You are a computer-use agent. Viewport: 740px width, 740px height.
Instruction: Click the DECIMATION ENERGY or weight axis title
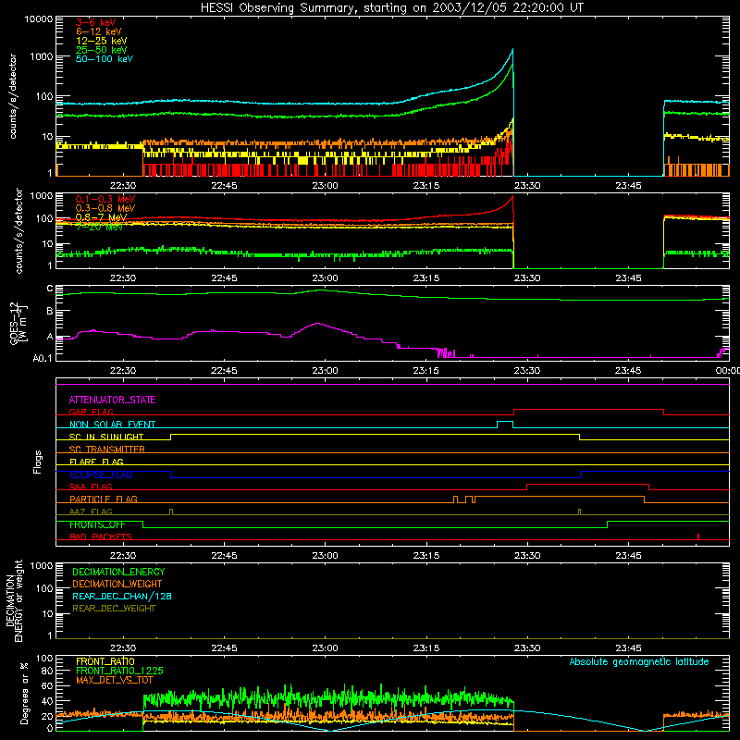tap(14, 601)
